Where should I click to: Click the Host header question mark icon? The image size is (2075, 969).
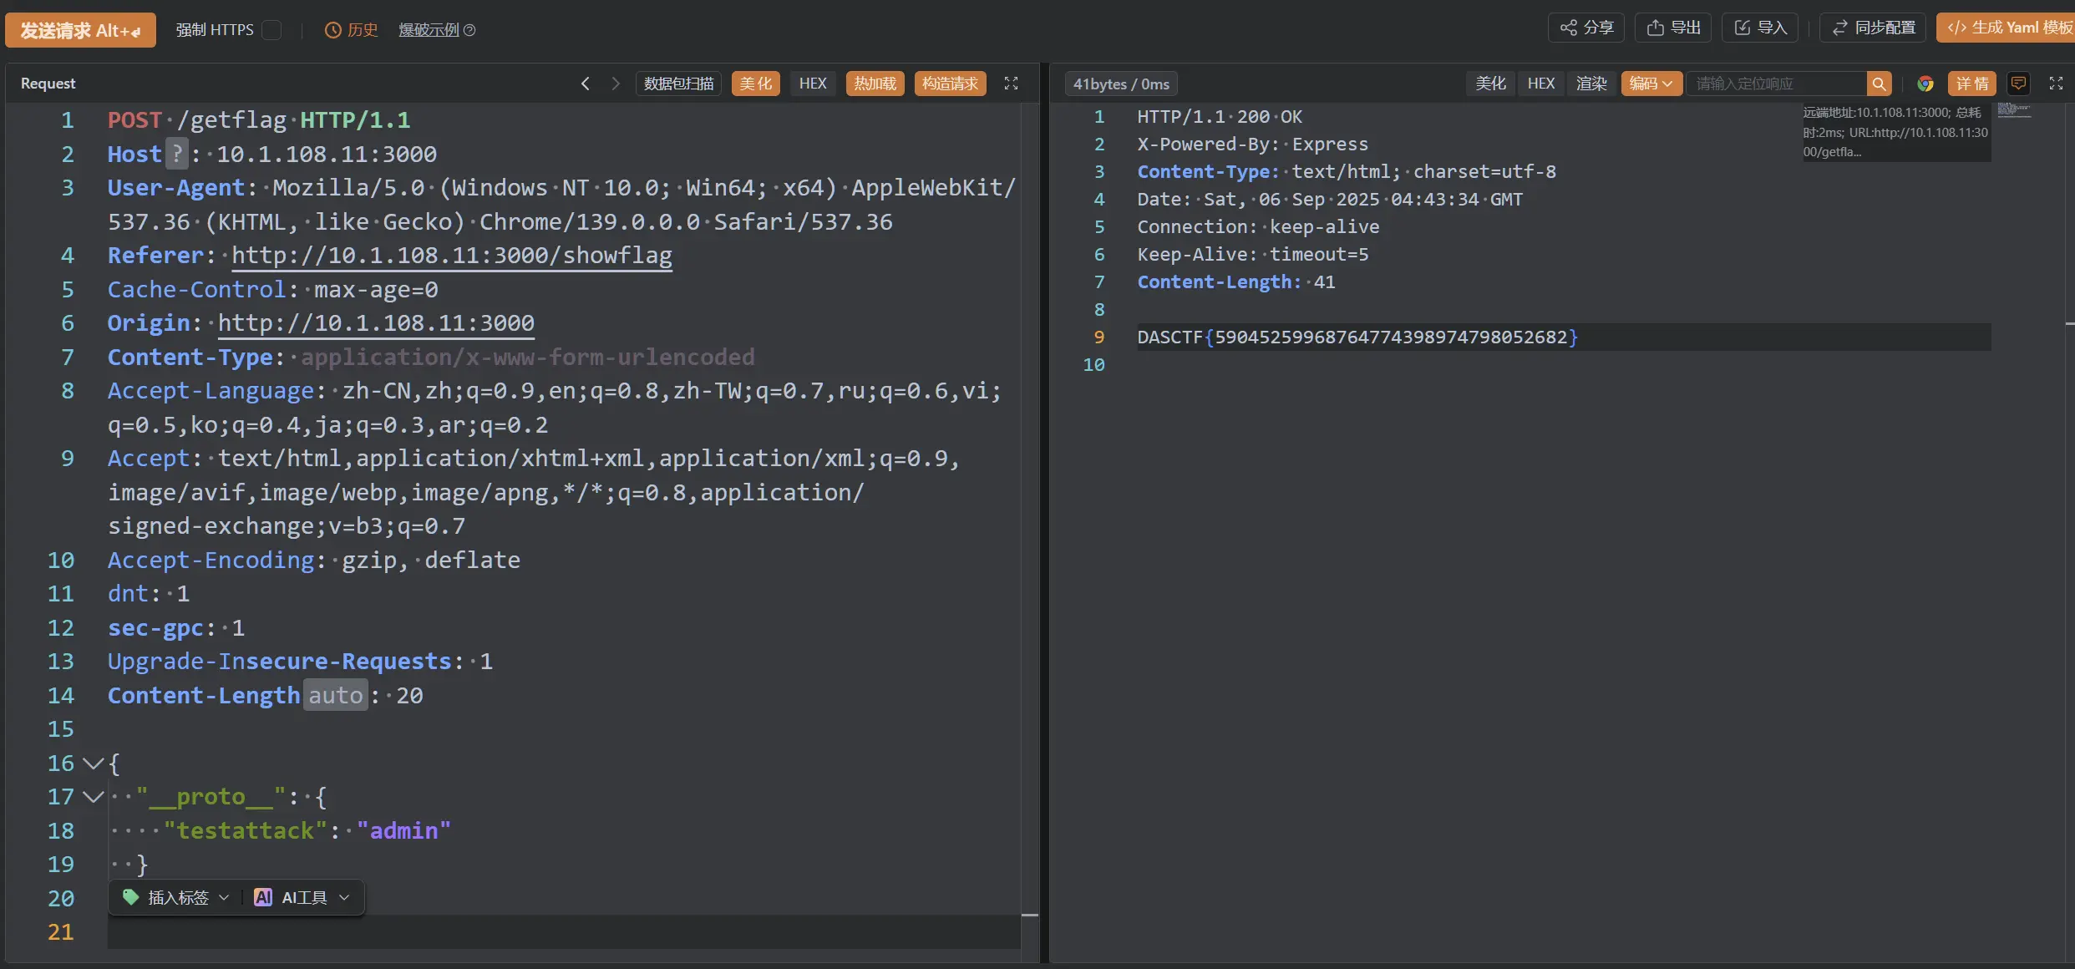pyautogui.click(x=176, y=154)
